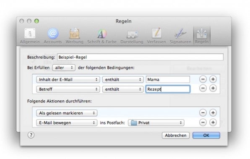
Task: Add a condition after the Rezept row
Action: point(213,89)
